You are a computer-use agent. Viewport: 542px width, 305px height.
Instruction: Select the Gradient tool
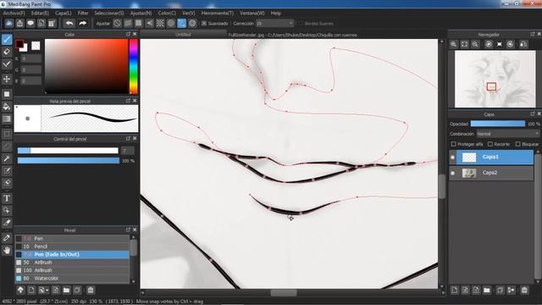point(7,119)
